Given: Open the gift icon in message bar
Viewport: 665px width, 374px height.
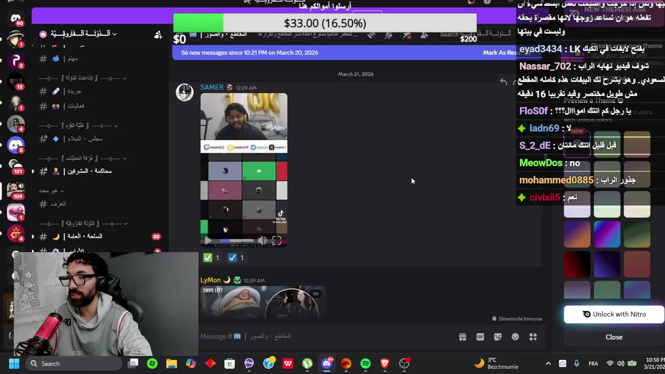Looking at the screenshot, I should tap(462, 337).
